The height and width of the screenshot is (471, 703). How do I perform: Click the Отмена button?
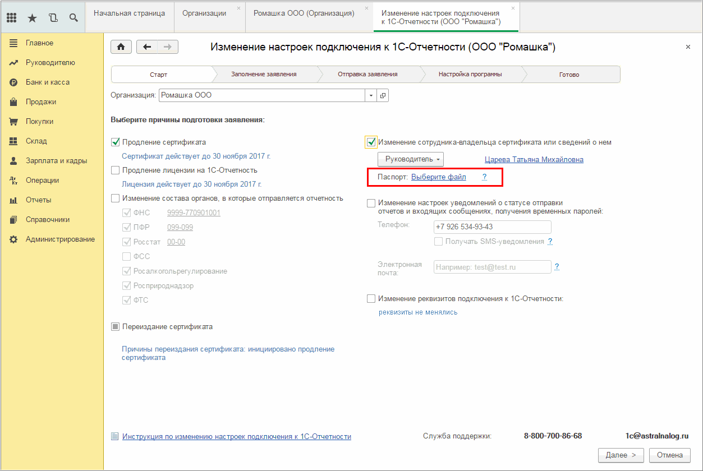pos(670,455)
